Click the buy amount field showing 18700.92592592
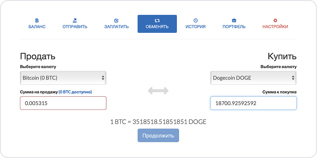This screenshot has height=158, width=317. [253, 103]
